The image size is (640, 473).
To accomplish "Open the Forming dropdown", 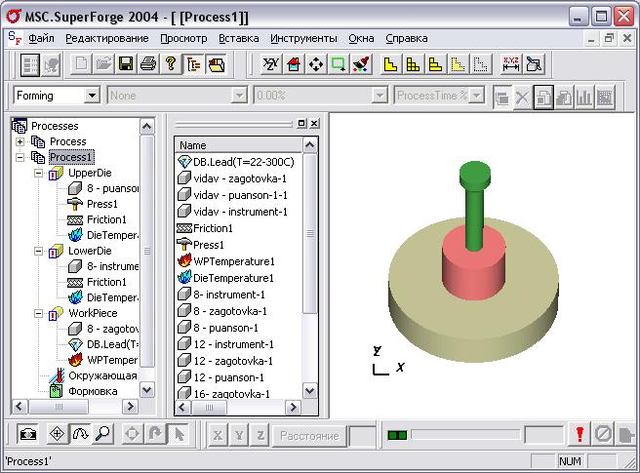I will [x=93, y=96].
